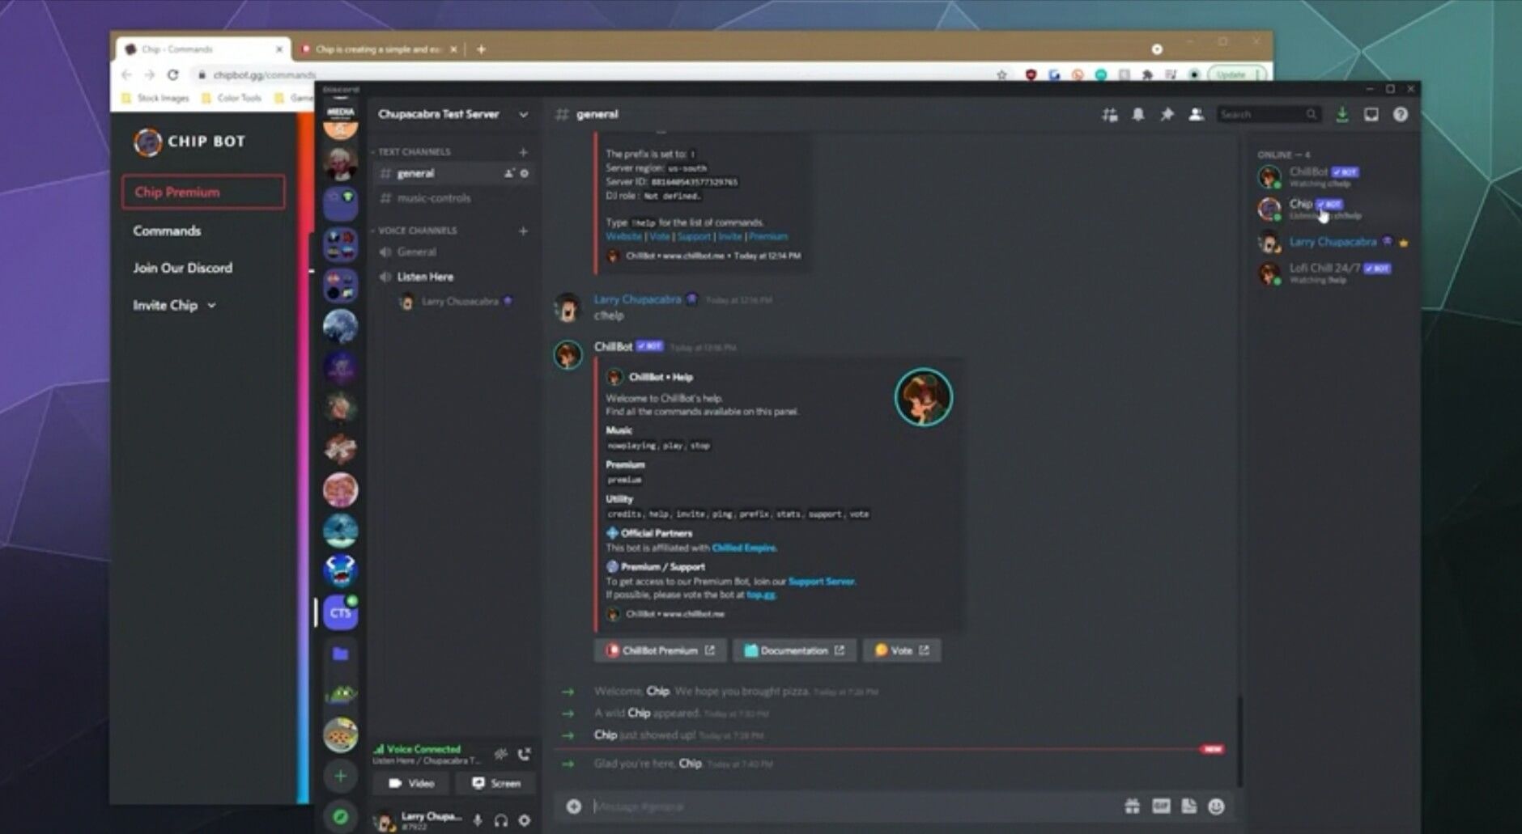The image size is (1522, 834).
Task: Open the Chilled Empire link
Action: pyautogui.click(x=743, y=548)
